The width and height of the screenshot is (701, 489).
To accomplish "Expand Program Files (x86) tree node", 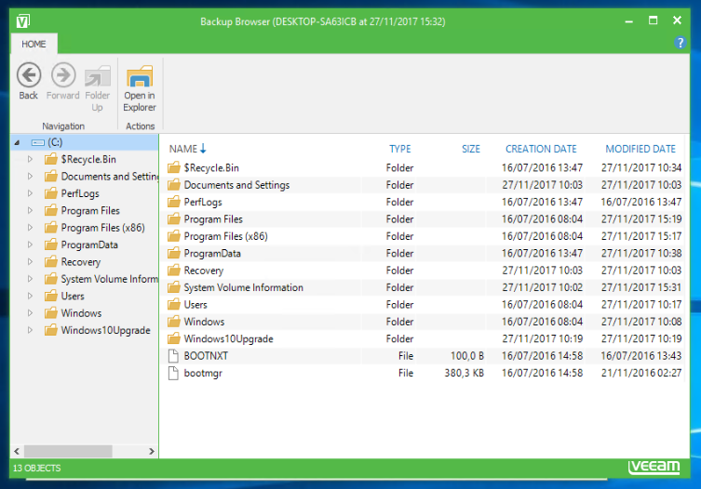I will click(30, 228).
